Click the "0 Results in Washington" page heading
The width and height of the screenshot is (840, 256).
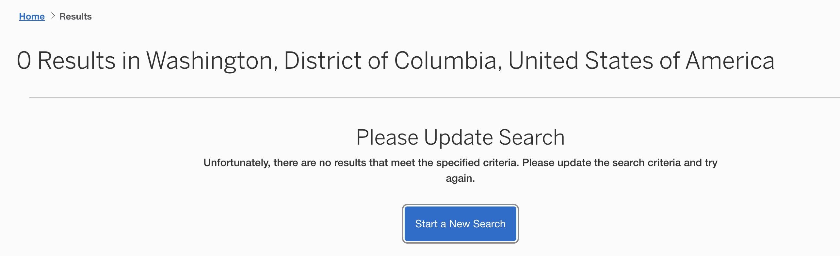tap(395, 61)
